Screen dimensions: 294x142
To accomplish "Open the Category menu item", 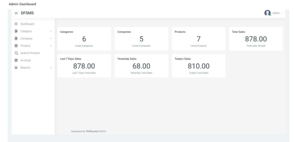I will coord(26,31).
